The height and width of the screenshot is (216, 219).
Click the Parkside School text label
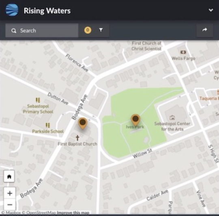(48, 131)
